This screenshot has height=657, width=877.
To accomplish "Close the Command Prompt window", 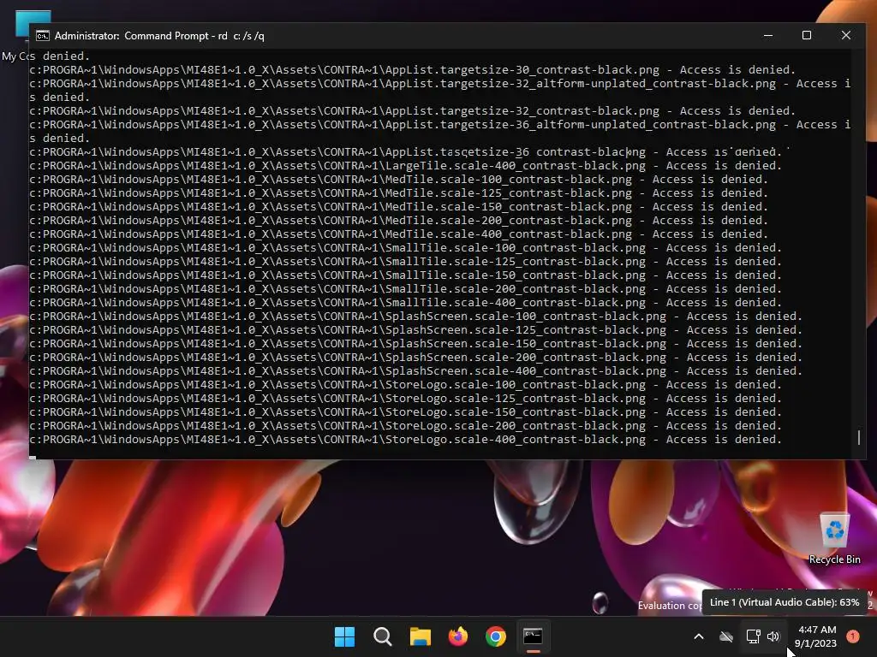I will point(845,35).
